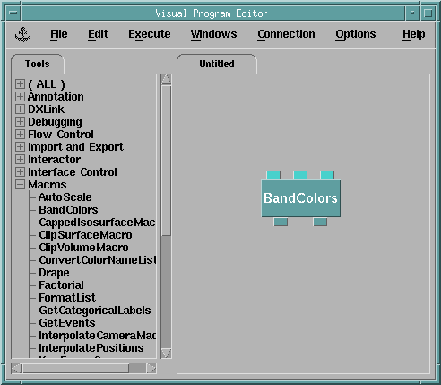Screen dimensions: 441x385
Task: Select the ConvertColorNameList entry
Action: pos(98,260)
